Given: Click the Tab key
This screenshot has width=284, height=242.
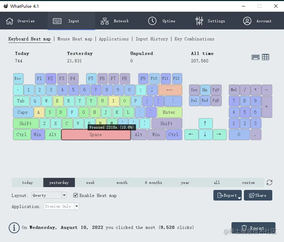Looking at the screenshot, I should [21, 101].
